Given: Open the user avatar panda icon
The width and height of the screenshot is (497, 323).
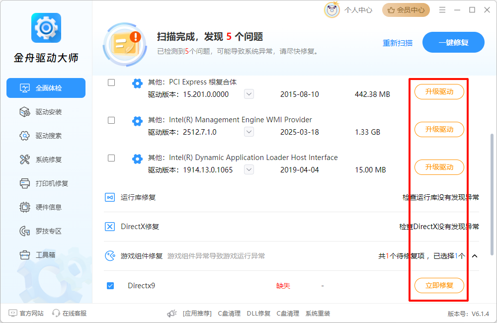Looking at the screenshot, I should pos(331,10).
